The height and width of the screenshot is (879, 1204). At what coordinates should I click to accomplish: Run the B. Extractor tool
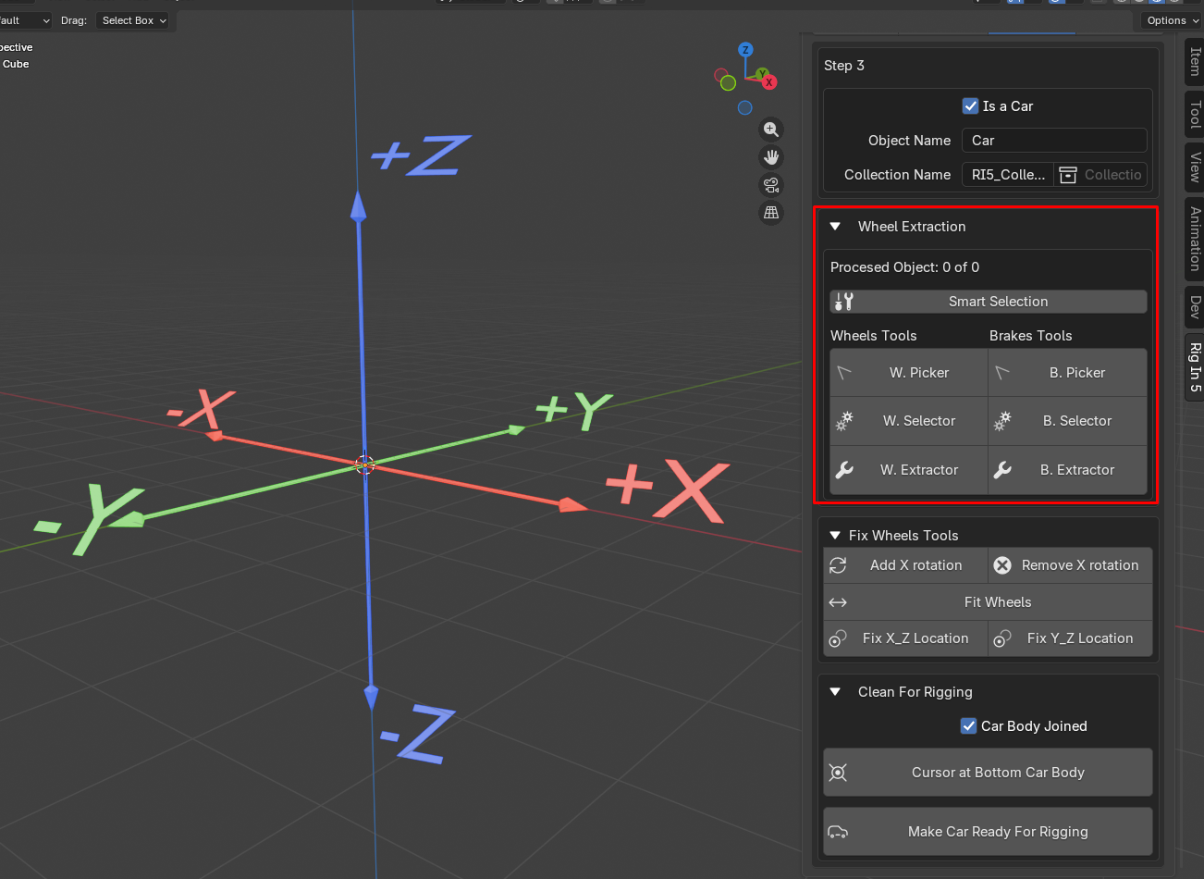coord(1068,470)
